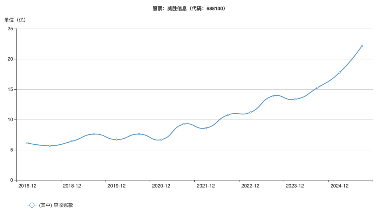Click the x-axis label 2022-12
This screenshot has height=209, width=381.
click(250, 186)
